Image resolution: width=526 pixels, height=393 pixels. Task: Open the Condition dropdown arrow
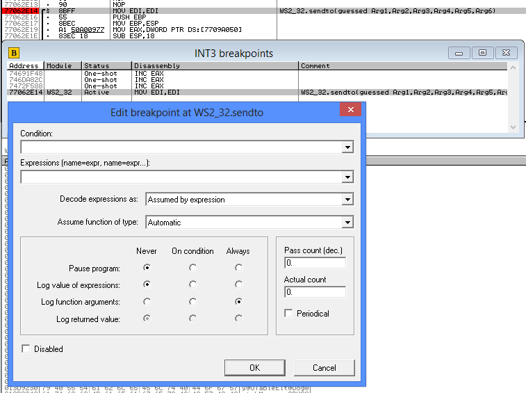click(x=347, y=147)
